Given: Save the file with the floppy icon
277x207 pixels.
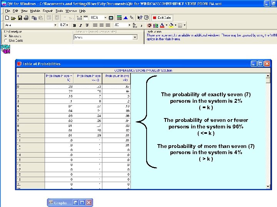Looking at the screenshot, I should click(x=20, y=18).
